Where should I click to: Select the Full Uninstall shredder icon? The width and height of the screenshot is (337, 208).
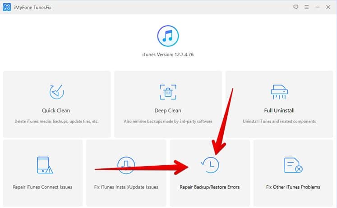pos(279,92)
